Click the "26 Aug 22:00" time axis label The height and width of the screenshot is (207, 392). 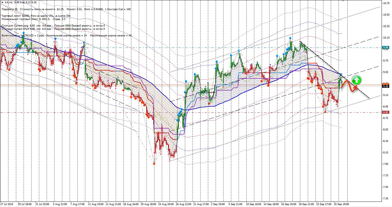(184, 204)
